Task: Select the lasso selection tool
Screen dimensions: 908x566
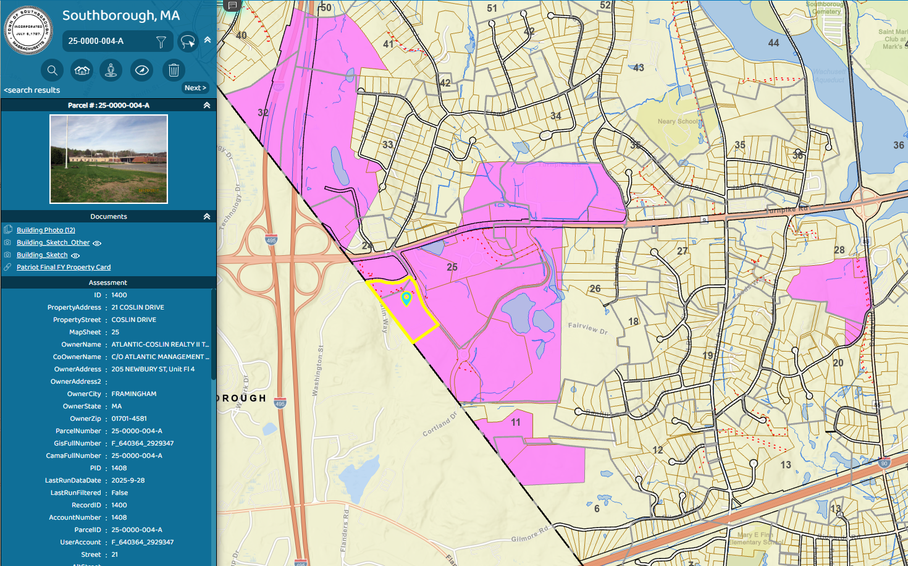Action: point(188,41)
